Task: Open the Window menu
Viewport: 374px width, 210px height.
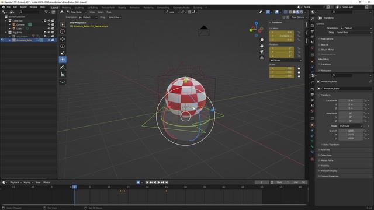Action: click(x=33, y=7)
